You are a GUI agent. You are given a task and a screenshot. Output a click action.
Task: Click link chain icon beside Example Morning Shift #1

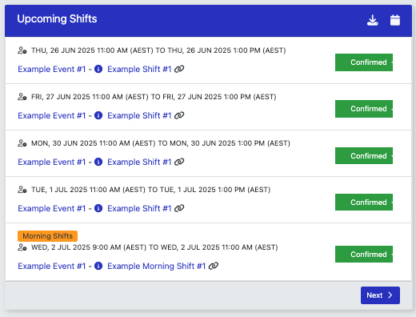click(x=214, y=266)
